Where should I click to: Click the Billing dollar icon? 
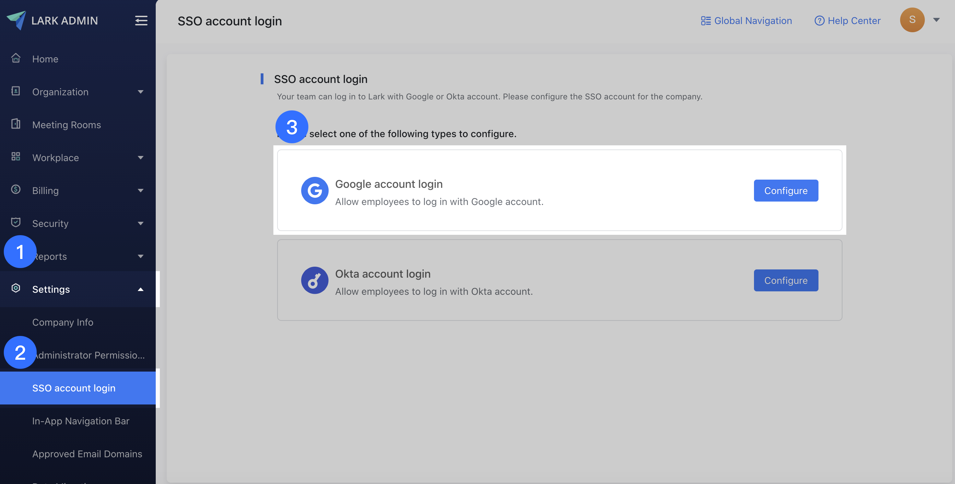pos(15,190)
